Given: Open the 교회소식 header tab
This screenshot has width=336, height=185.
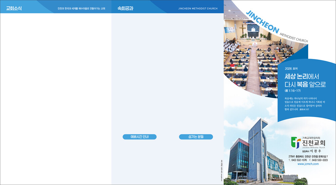Looking at the screenshot, I should pos(14,8).
